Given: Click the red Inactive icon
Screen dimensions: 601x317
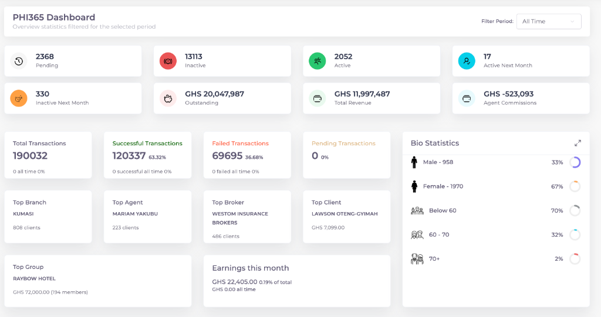Looking at the screenshot, I should click(x=168, y=62).
